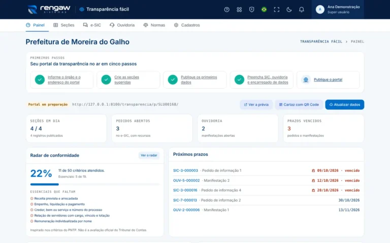The image size is (390, 243).
Task: Click 'Relação de servidores com cargo' item
Action: click(72, 216)
